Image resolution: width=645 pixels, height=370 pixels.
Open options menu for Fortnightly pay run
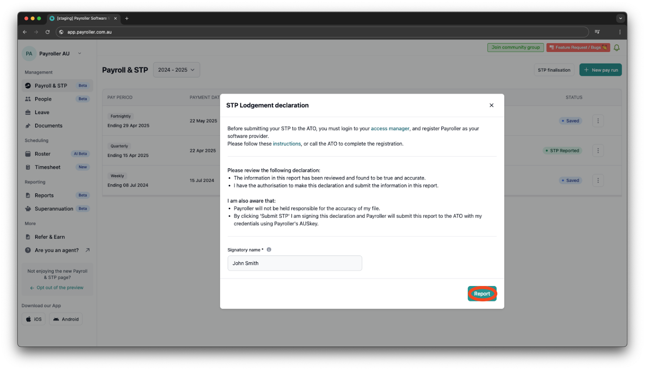(x=597, y=121)
